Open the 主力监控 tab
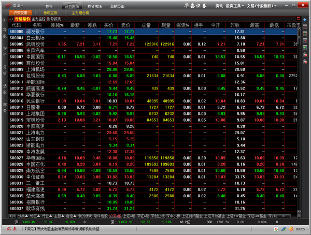 38,19
